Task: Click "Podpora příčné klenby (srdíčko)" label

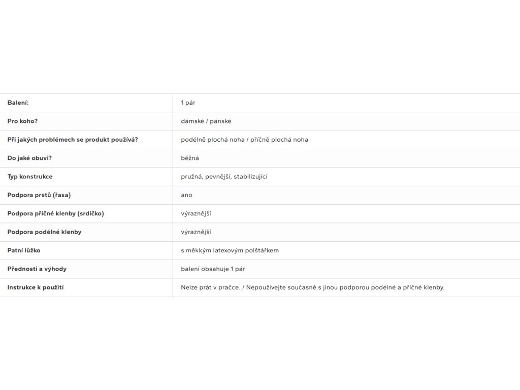Action: coord(55,213)
